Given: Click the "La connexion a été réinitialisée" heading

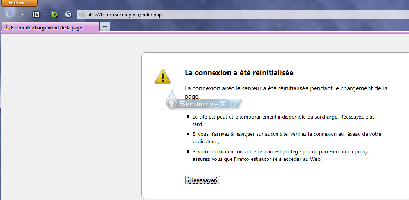Looking at the screenshot, I should pyautogui.click(x=239, y=73).
